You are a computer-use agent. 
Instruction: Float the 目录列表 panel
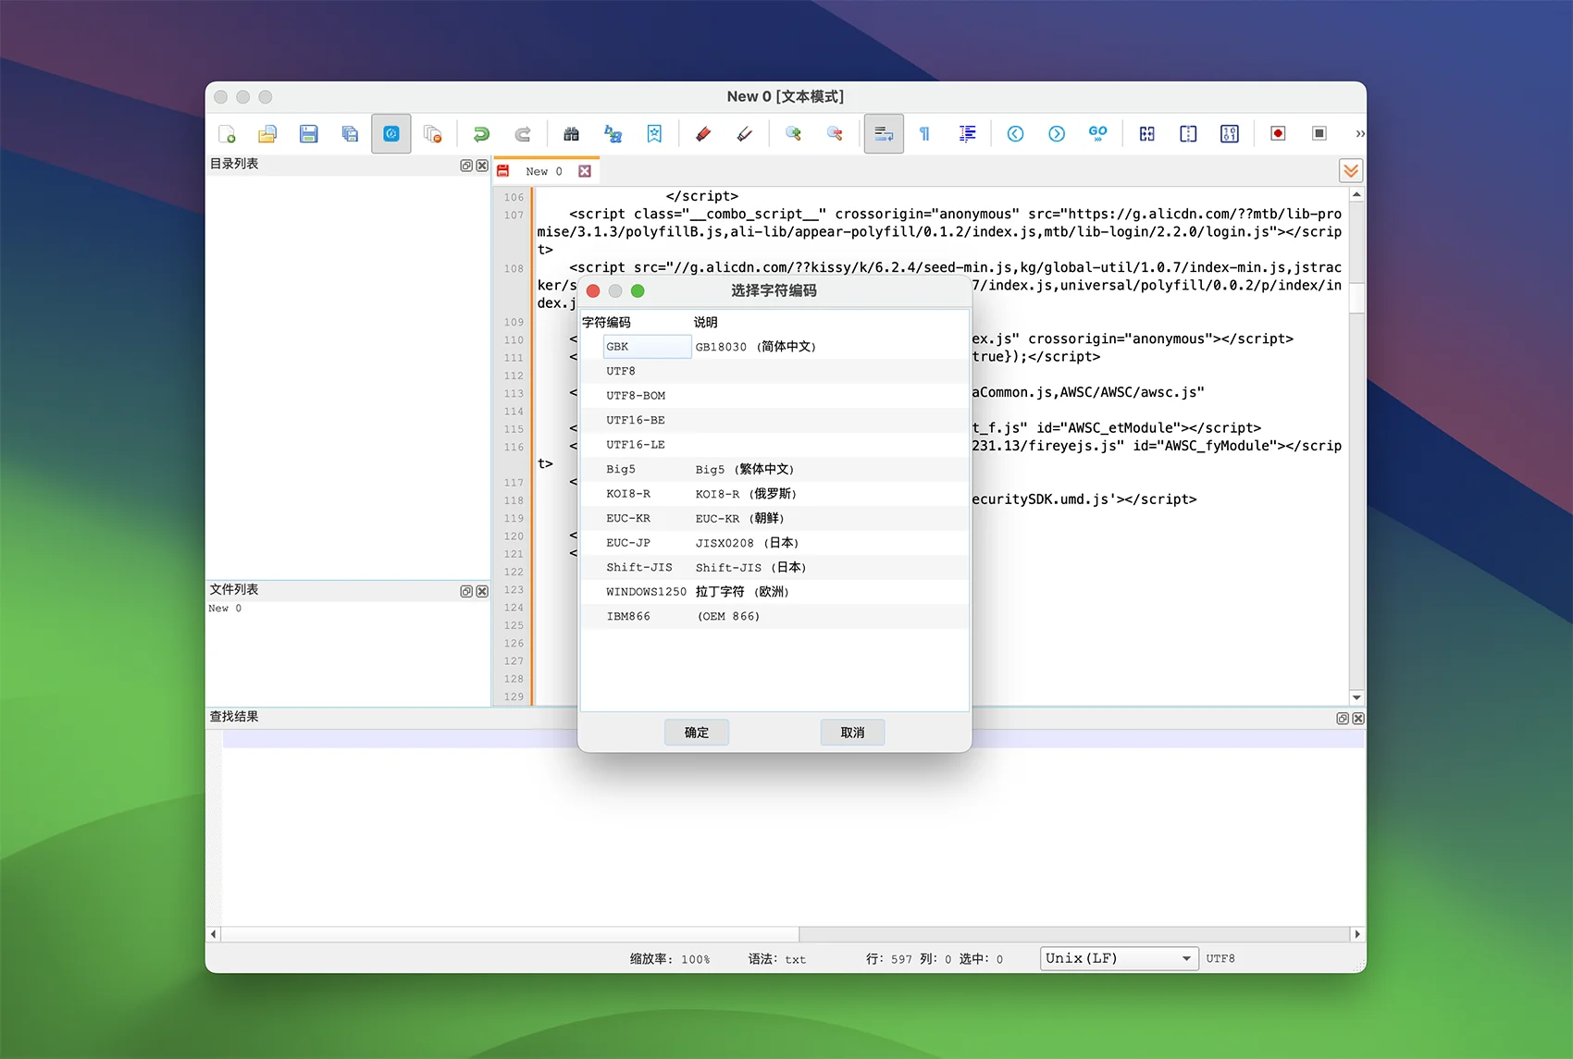point(466,166)
